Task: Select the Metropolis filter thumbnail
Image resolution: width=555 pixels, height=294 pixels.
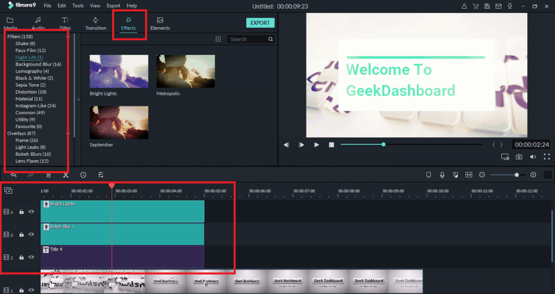Action: 185,71
